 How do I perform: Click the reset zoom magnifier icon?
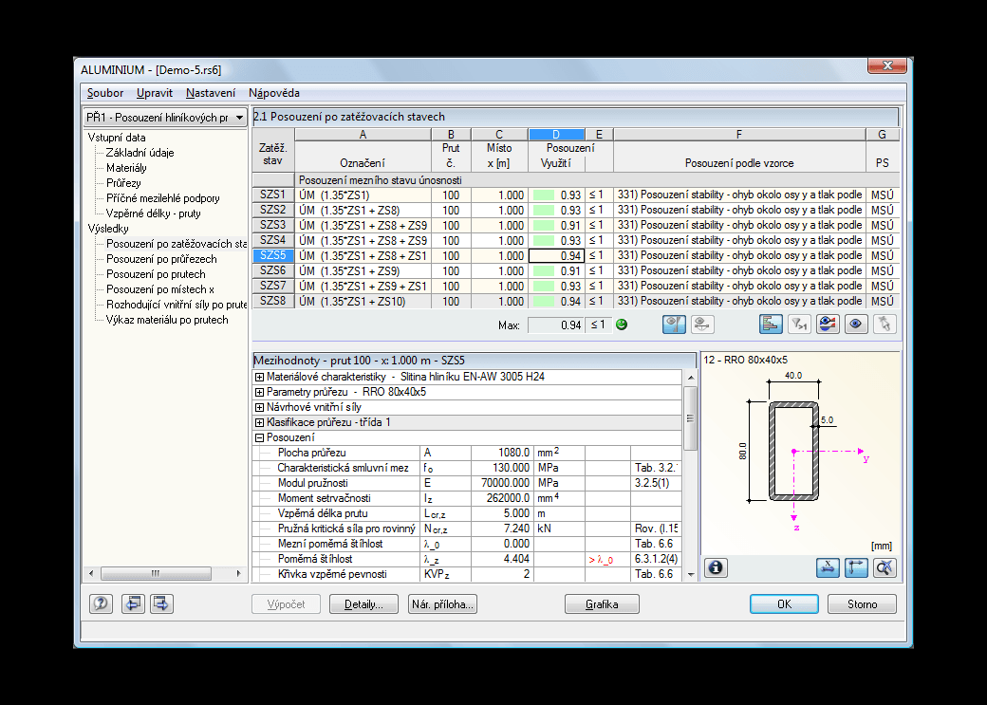(x=885, y=567)
